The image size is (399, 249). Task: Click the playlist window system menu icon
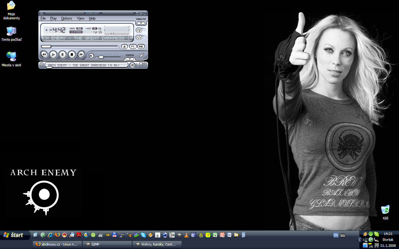click(41, 64)
